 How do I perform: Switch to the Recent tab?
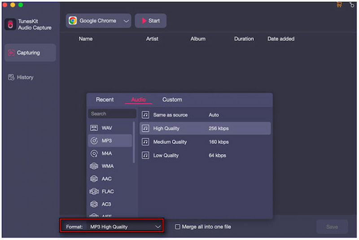click(x=105, y=100)
